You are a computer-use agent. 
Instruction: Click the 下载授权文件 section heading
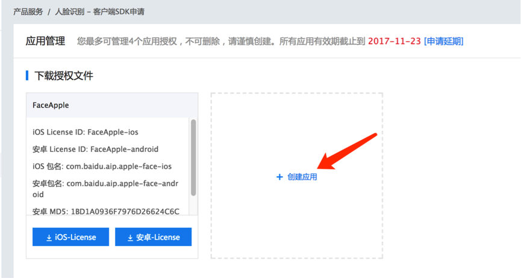click(64, 76)
